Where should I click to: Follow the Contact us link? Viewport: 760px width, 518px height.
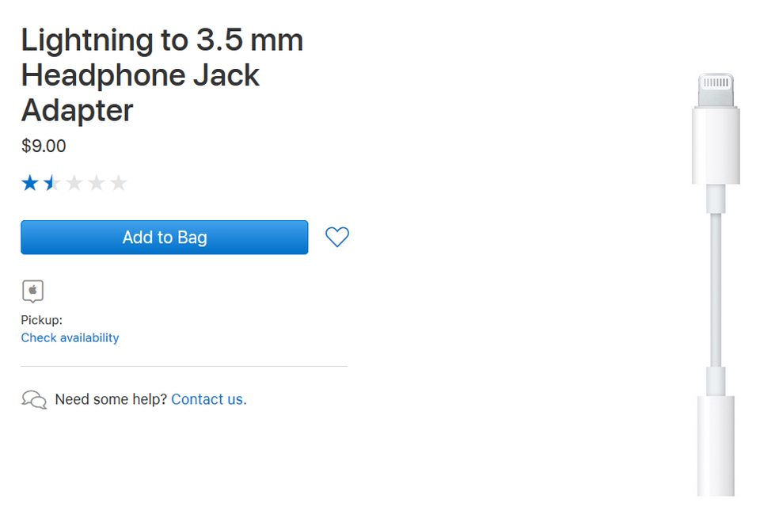coord(209,399)
